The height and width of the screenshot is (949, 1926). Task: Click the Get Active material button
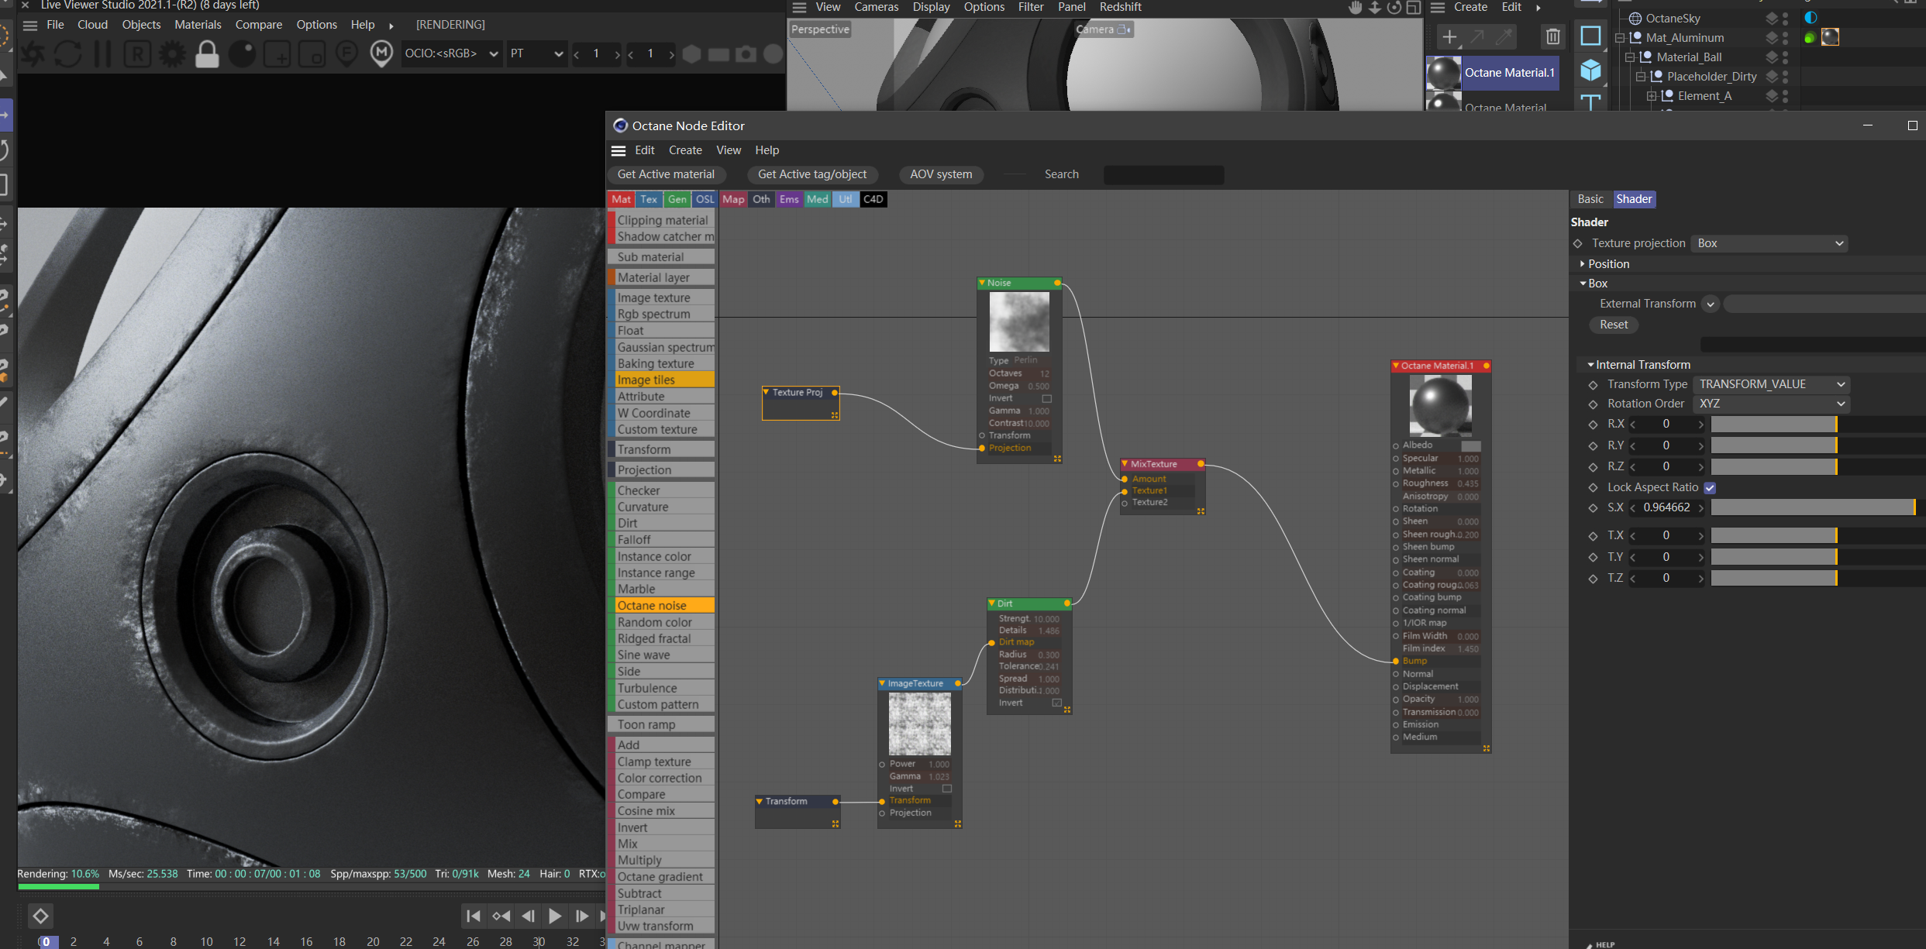click(x=666, y=174)
